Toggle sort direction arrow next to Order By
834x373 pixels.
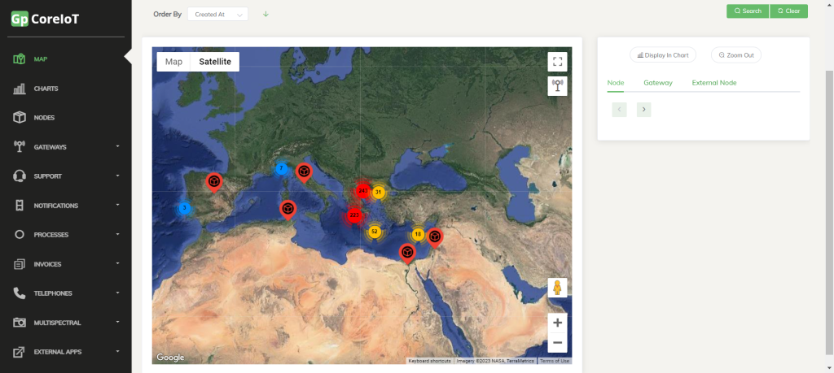266,14
